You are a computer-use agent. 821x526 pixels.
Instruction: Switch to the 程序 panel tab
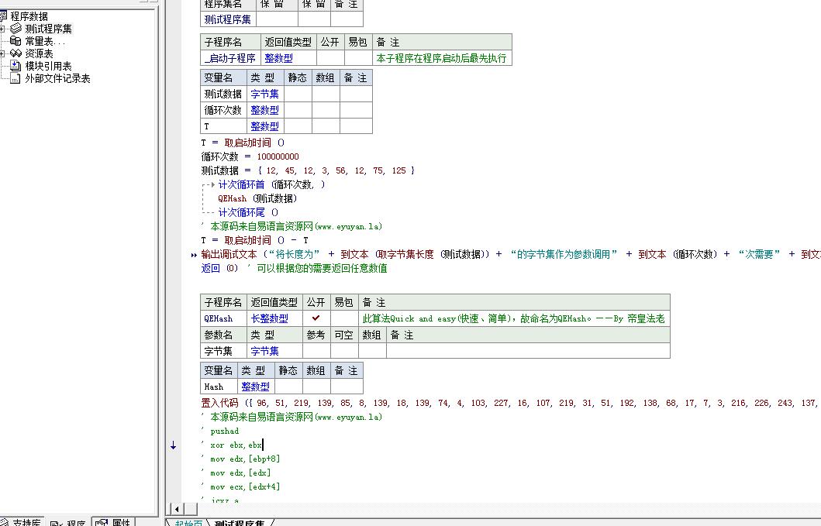click(x=68, y=522)
